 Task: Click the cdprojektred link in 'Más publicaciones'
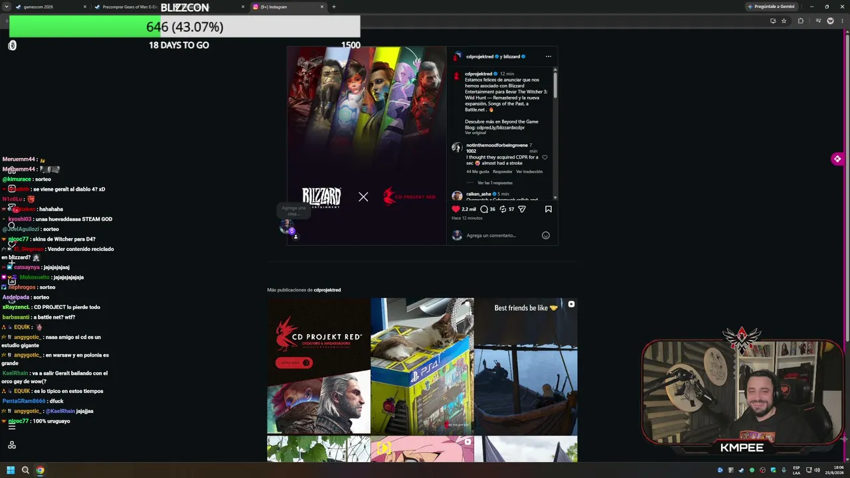pos(327,290)
